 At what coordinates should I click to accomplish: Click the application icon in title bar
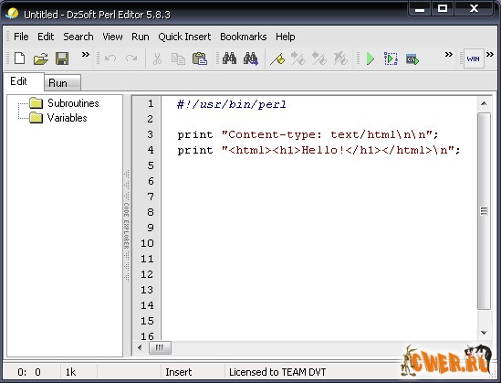12,14
